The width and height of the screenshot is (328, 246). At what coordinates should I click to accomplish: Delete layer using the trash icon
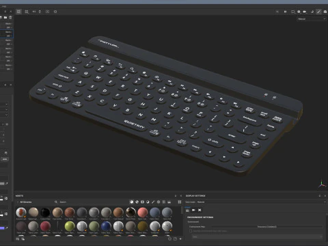tap(10, 18)
